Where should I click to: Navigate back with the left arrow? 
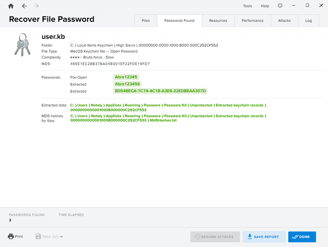click(24, 6)
